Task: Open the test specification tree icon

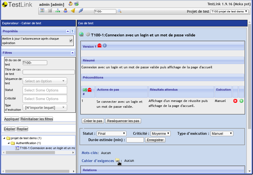Action: click(57, 10)
